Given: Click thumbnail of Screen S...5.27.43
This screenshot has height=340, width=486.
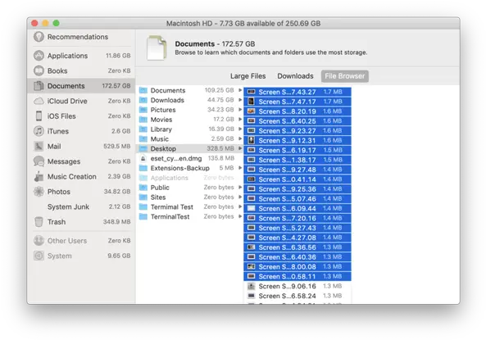Looking at the screenshot, I should point(252,228).
